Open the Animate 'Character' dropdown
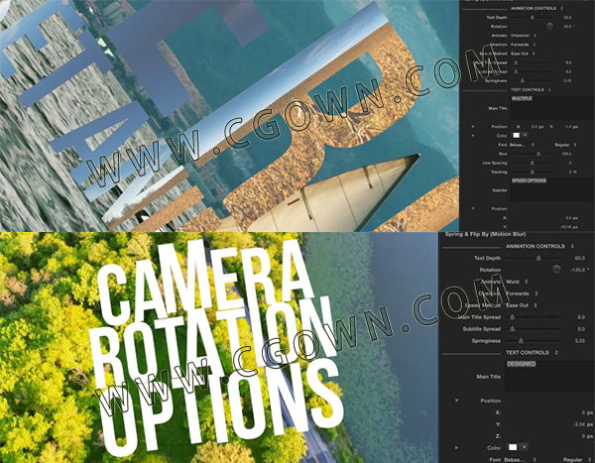595x463 pixels. click(524, 36)
